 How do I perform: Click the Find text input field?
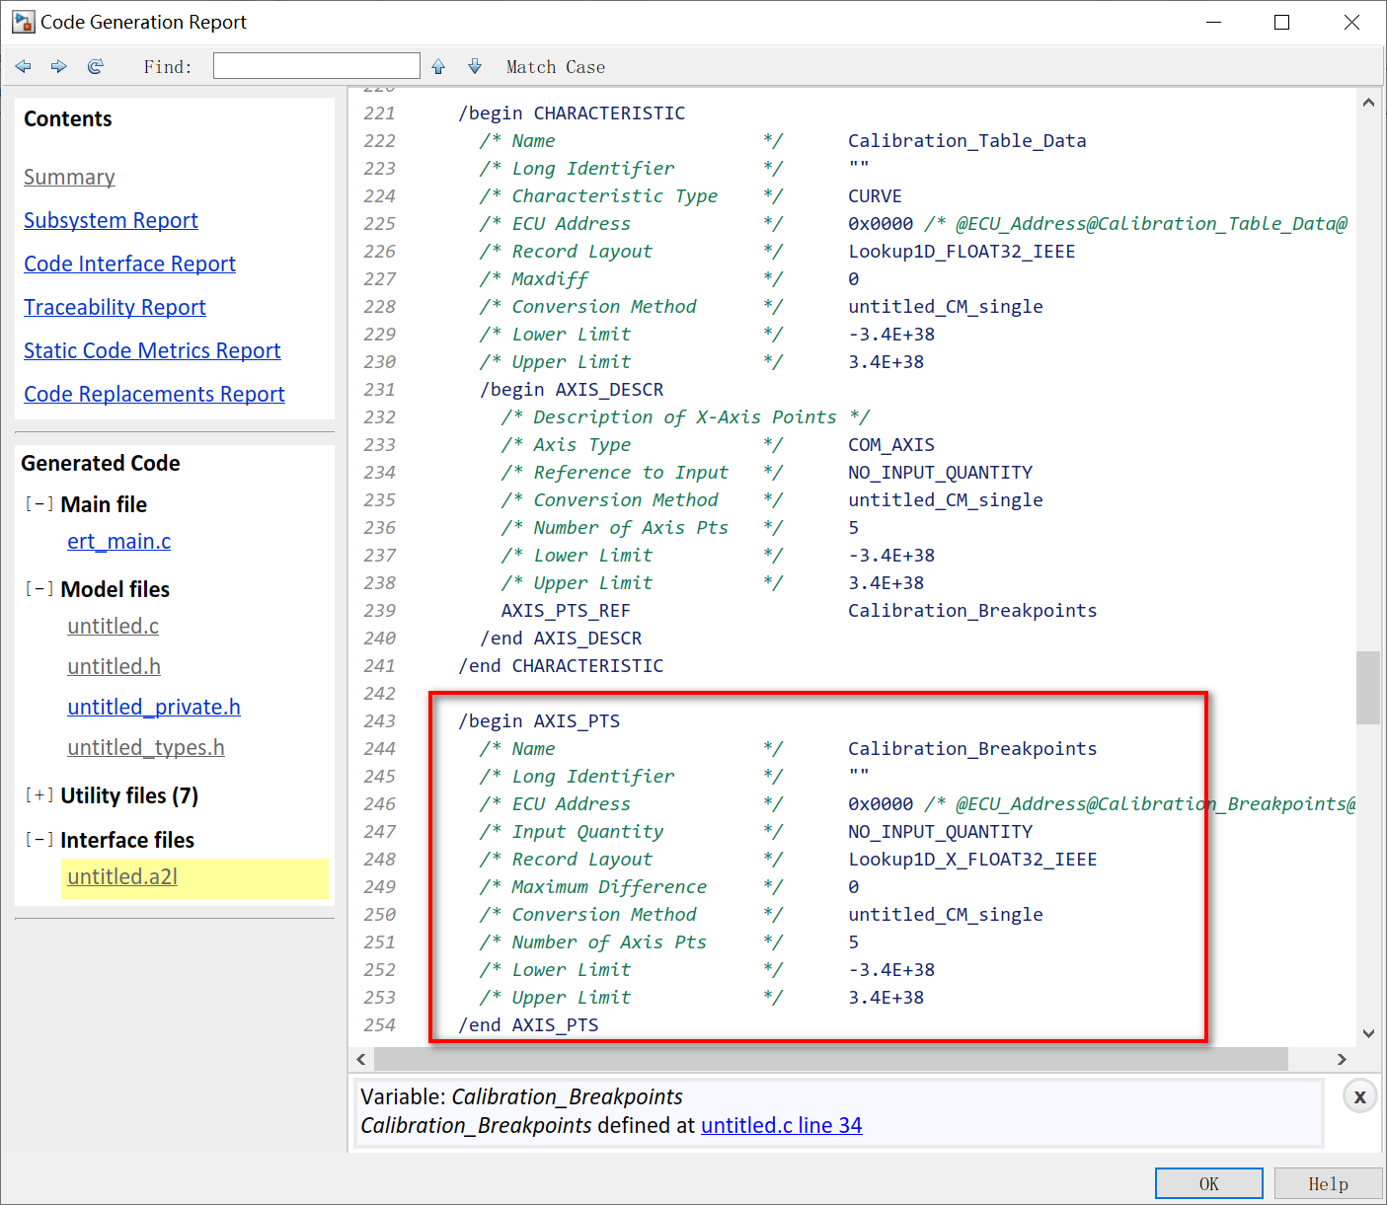(317, 66)
